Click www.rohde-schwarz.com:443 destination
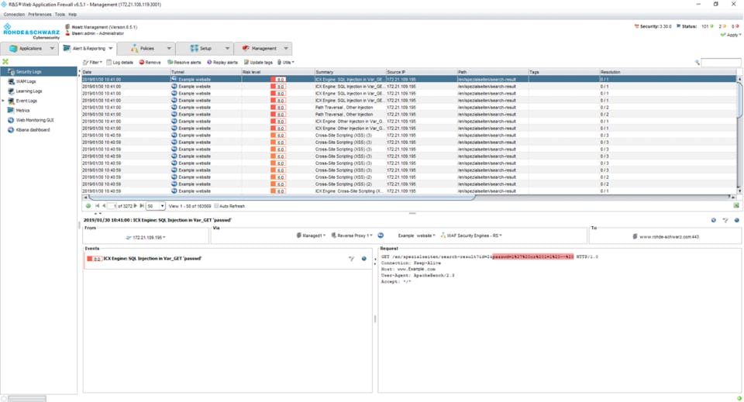This screenshot has height=402, width=744. (x=666, y=236)
